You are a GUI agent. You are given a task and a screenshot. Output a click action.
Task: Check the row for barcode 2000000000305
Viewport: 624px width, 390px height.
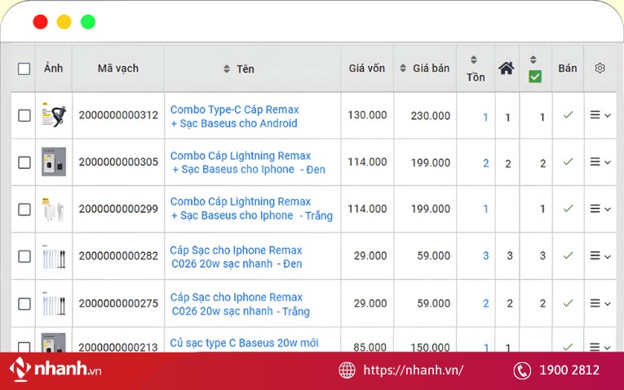coord(24,162)
